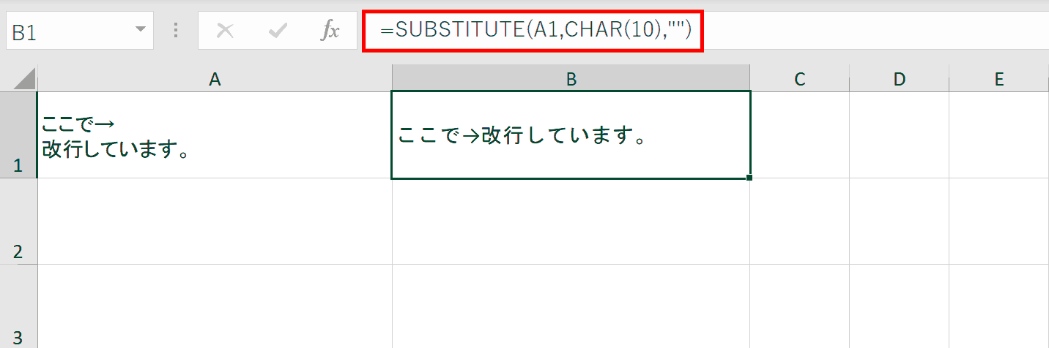Click cell B1 containing ここで→改行しています。

pyautogui.click(x=571, y=135)
